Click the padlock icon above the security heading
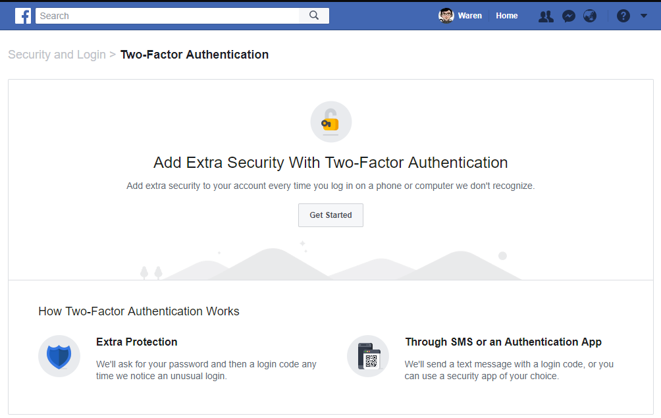This screenshot has height=418, width=661. pos(330,121)
